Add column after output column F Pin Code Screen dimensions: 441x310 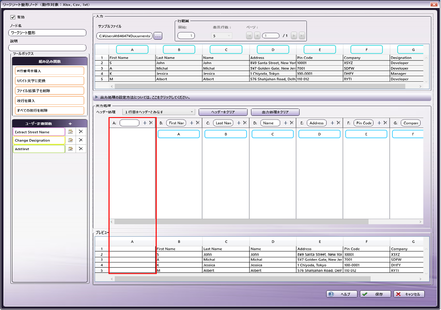click(379, 123)
